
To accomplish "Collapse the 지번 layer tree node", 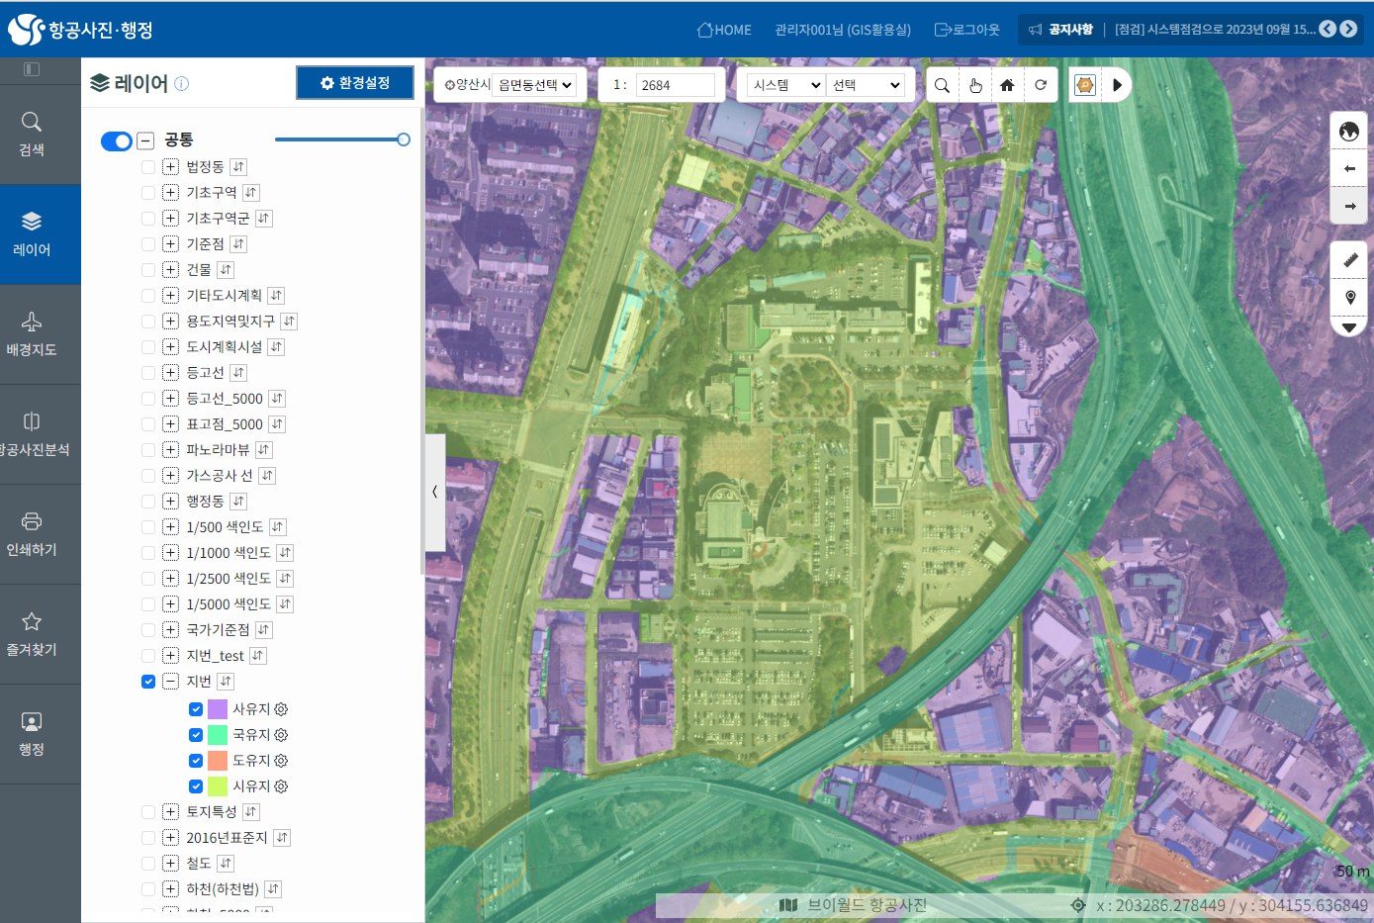I will click(170, 682).
